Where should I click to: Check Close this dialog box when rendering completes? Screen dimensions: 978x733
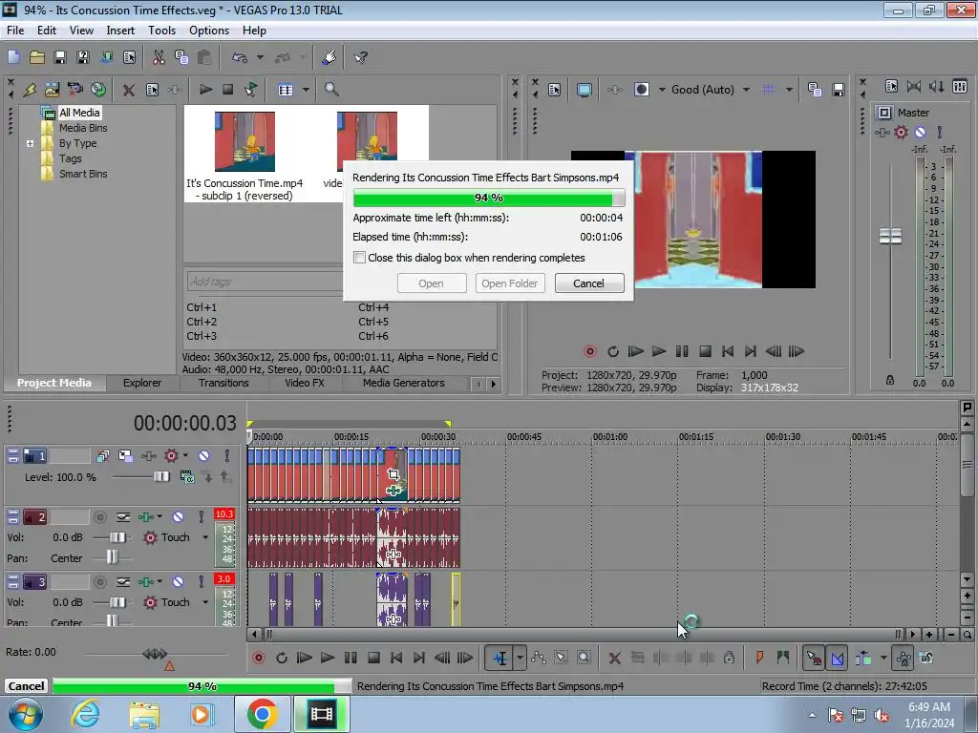(359, 258)
